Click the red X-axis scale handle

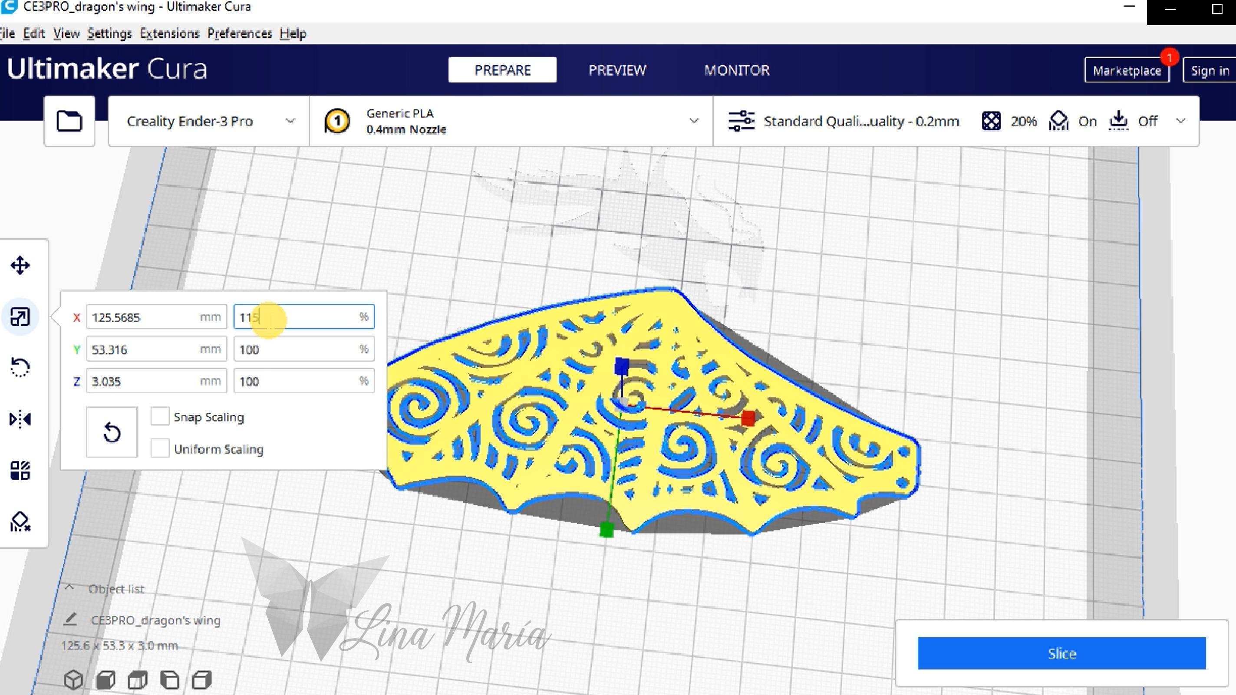[748, 418]
